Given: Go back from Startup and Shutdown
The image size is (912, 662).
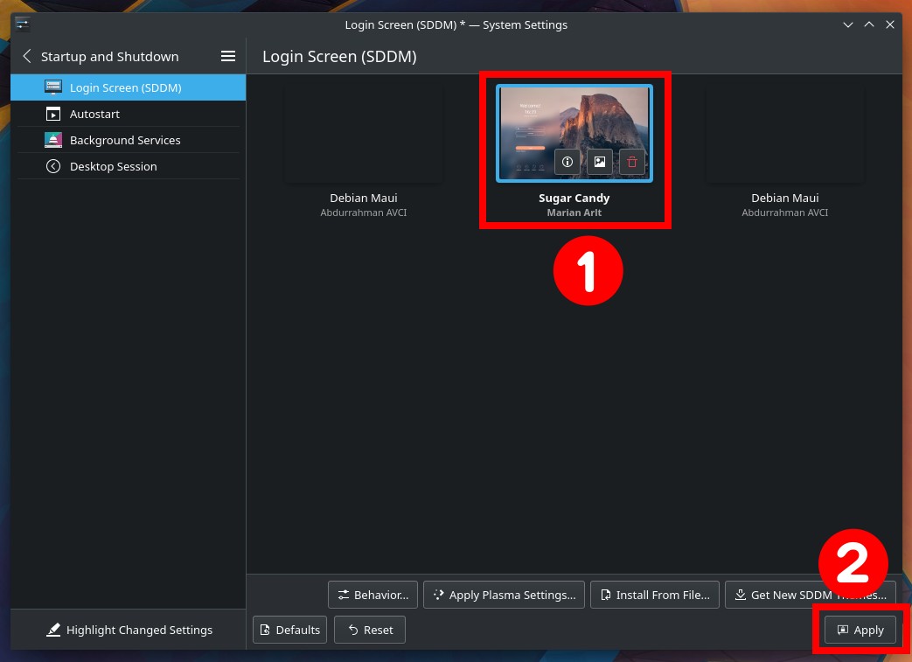Looking at the screenshot, I should 27,57.
